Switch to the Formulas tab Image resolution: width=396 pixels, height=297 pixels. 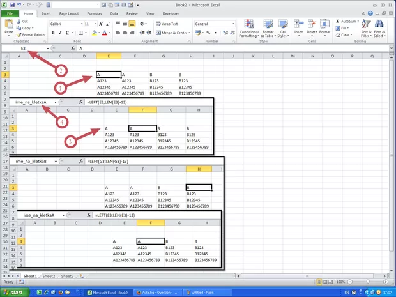coord(95,13)
